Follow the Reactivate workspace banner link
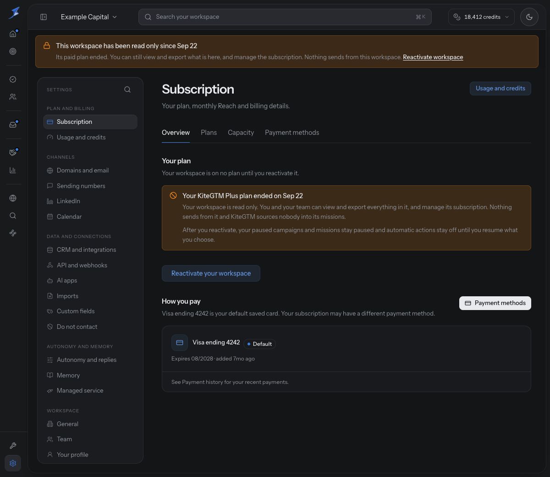 coord(433,57)
